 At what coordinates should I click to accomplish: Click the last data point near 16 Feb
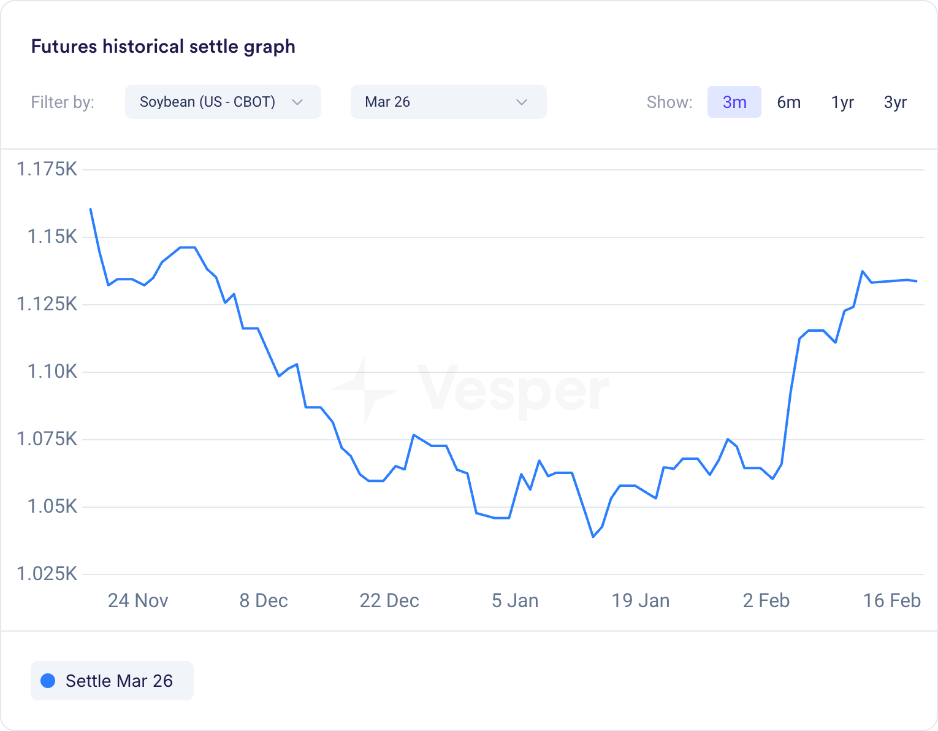(x=917, y=281)
